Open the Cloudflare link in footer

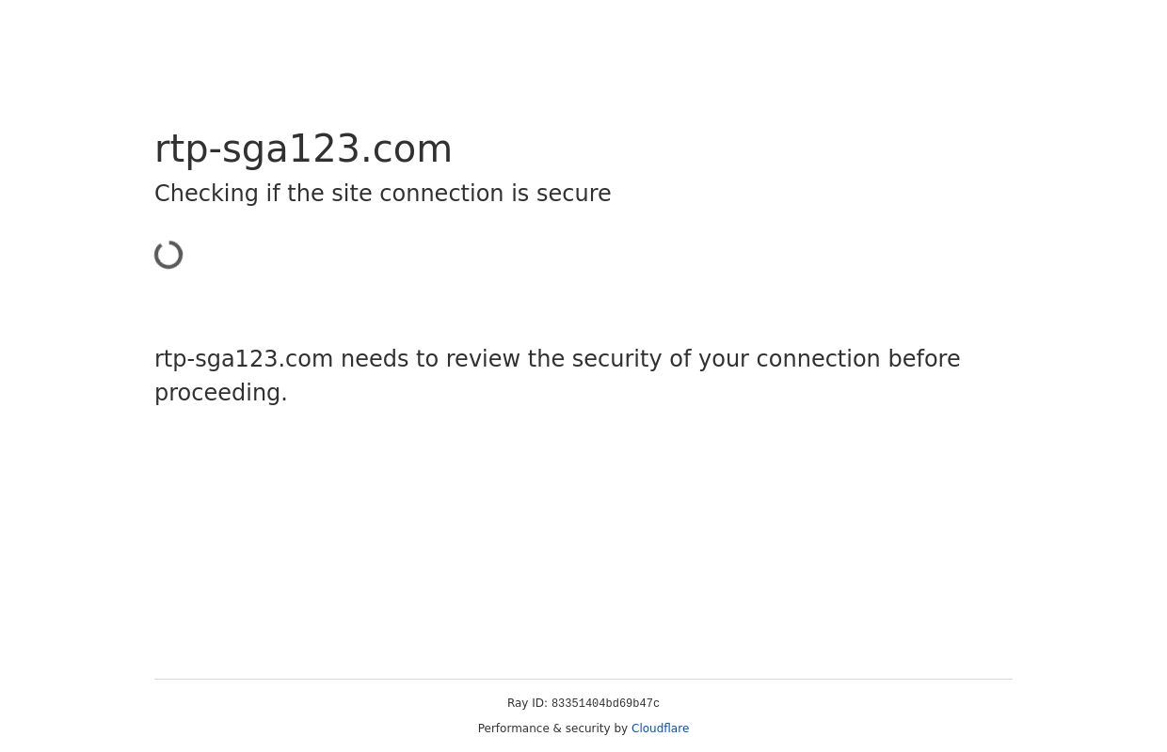click(x=660, y=728)
